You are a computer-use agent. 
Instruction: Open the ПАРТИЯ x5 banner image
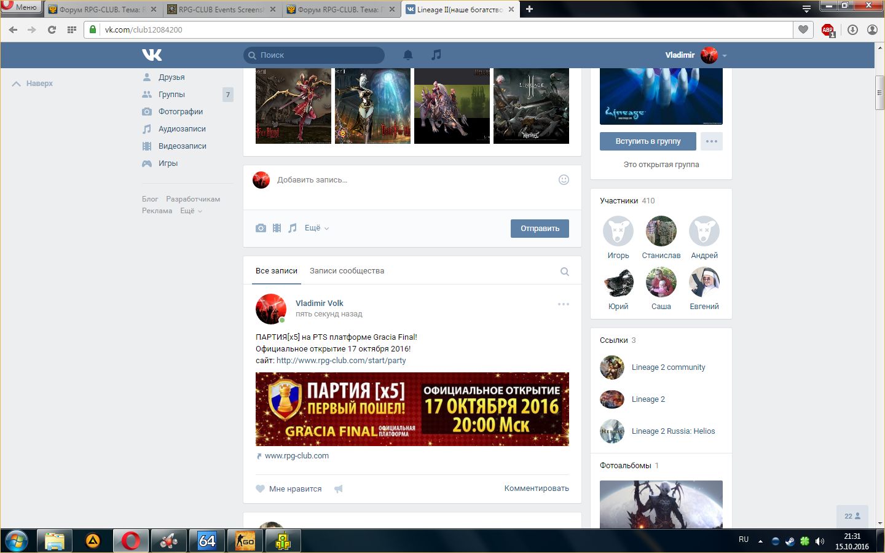(x=412, y=409)
